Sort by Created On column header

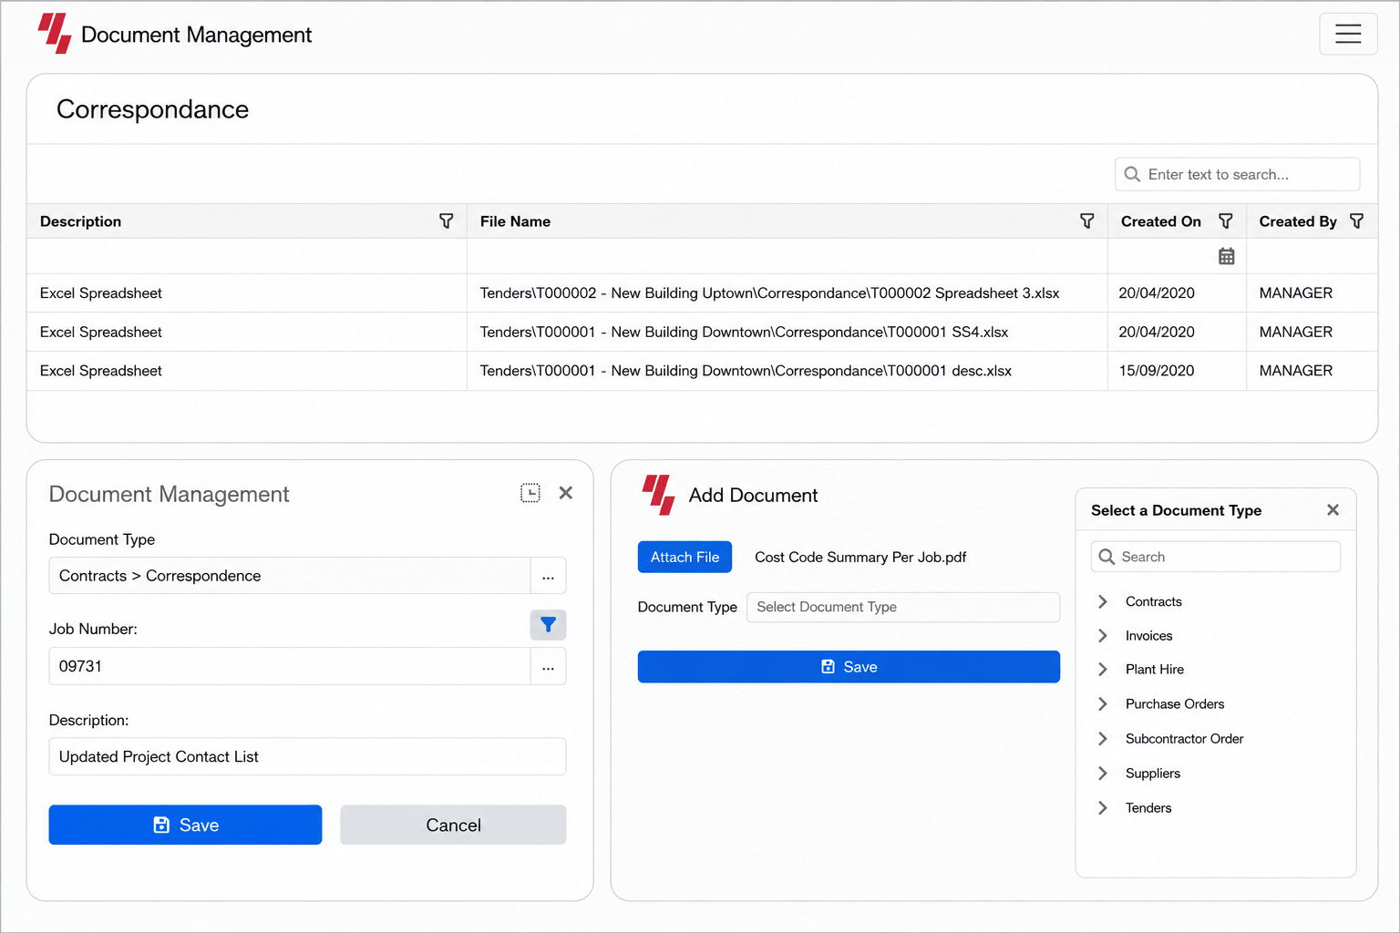[x=1160, y=221]
